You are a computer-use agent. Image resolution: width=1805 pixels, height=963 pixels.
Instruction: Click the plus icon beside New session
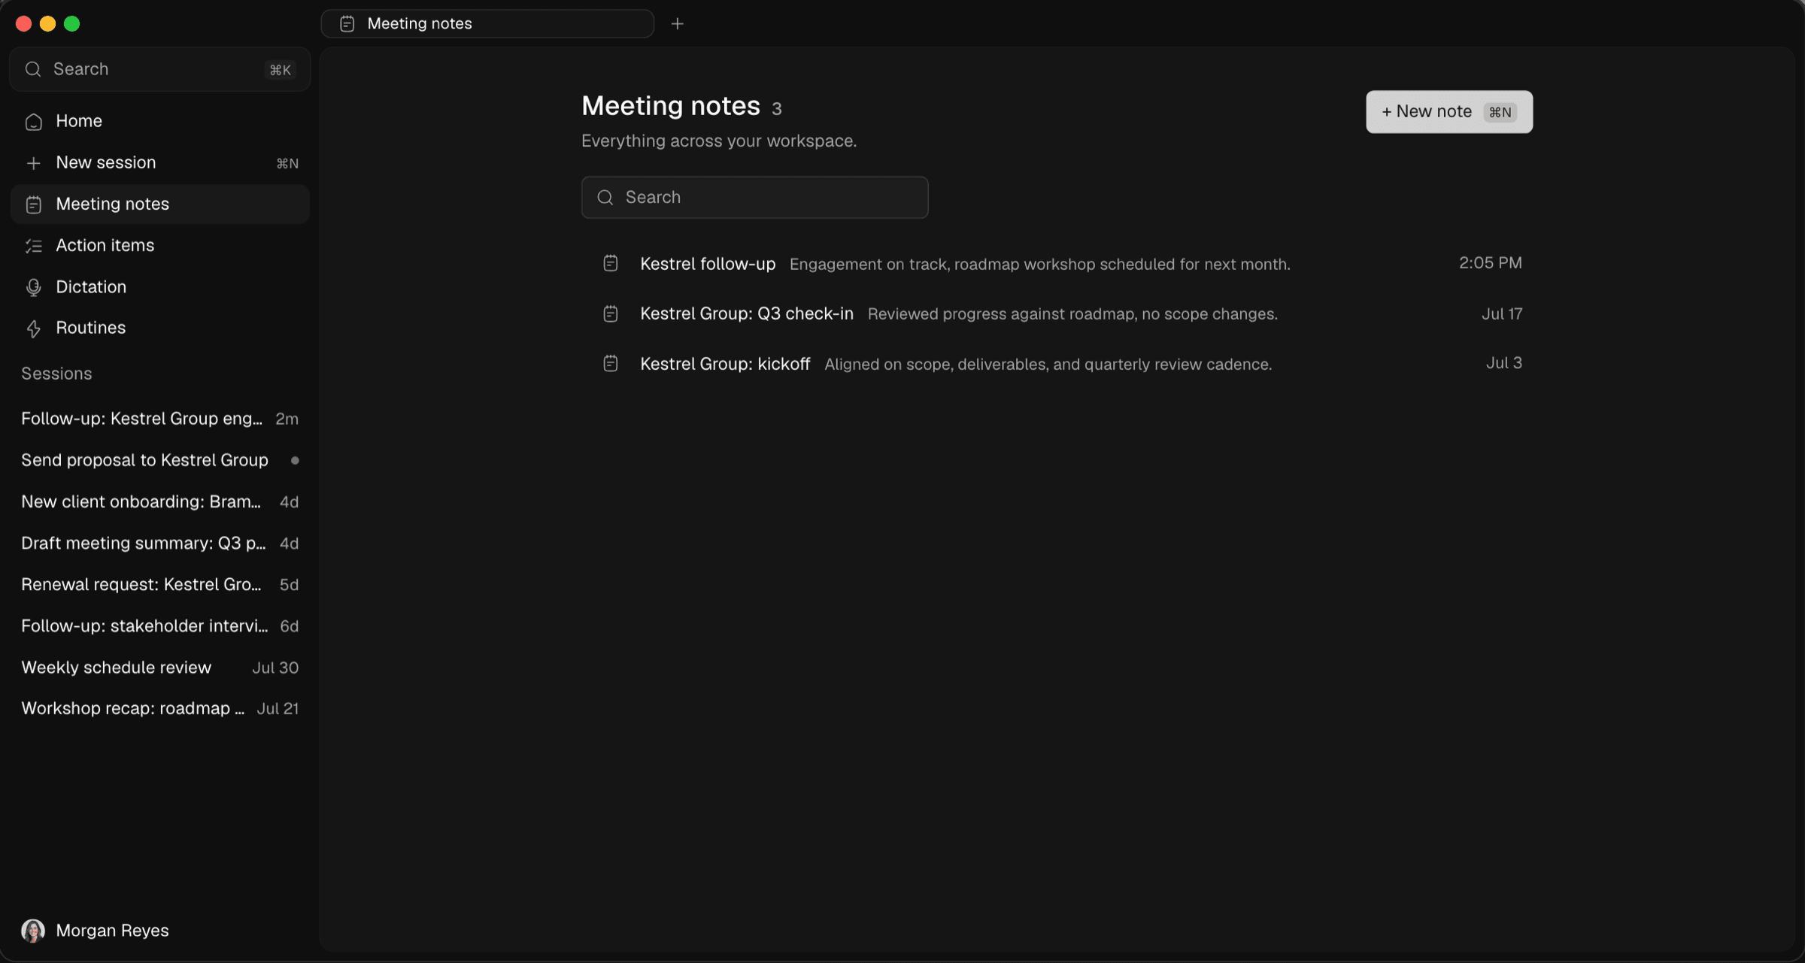(x=33, y=163)
